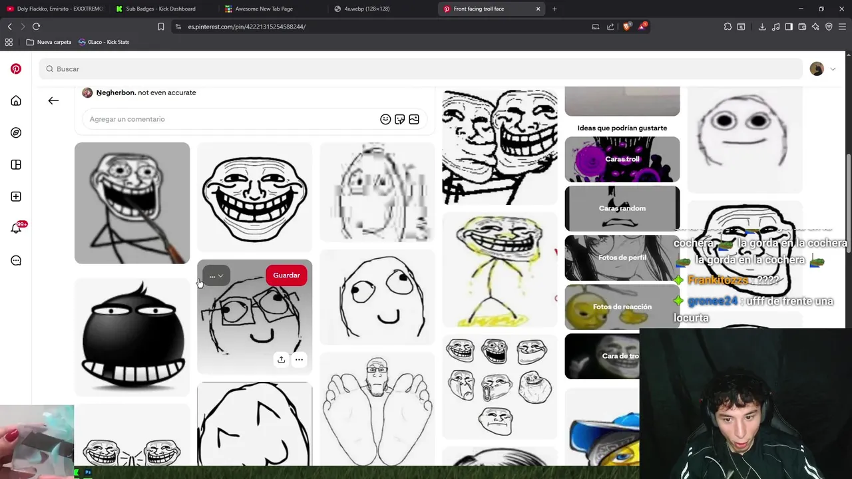The width and height of the screenshot is (852, 479).
Task: Click Agregar un comentario input
Action: 230,119
